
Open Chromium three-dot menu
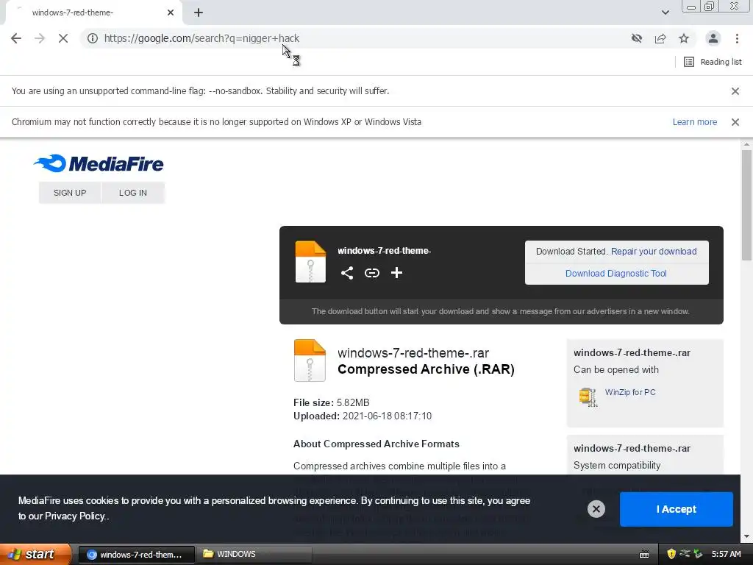(x=737, y=38)
